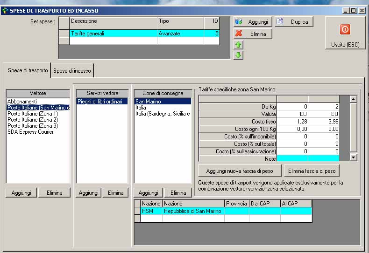Switch to Spese di incasso tab
The image size is (369, 253).
72,71
